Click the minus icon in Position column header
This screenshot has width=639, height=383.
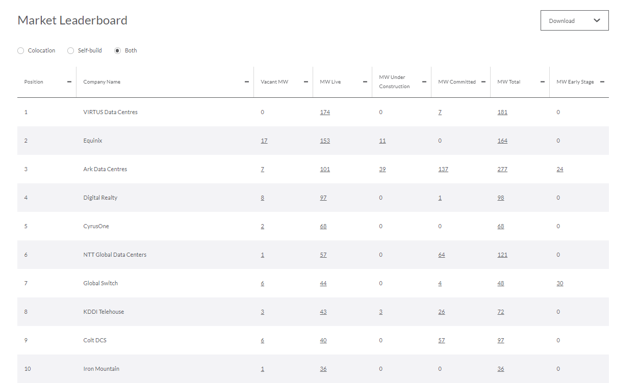pos(69,82)
